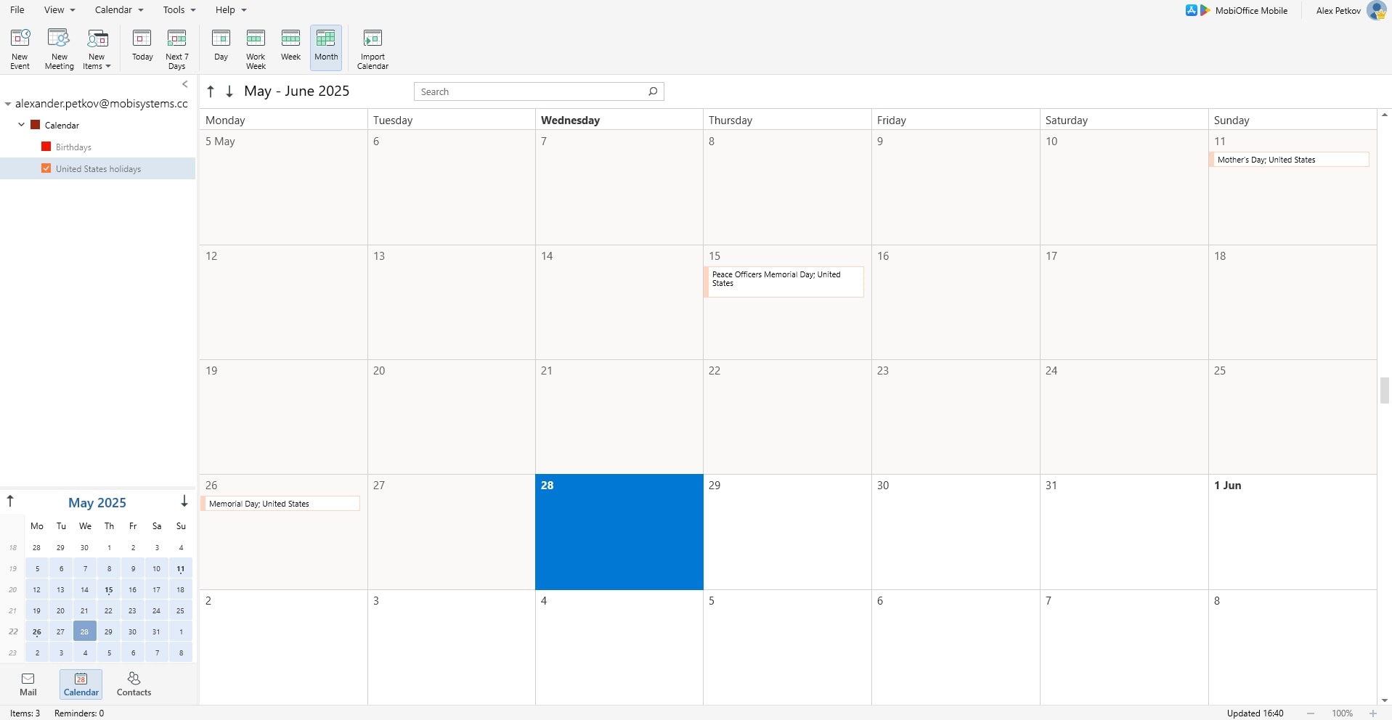Image resolution: width=1392 pixels, height=720 pixels.
Task: Open the Tools menu
Action: (179, 9)
